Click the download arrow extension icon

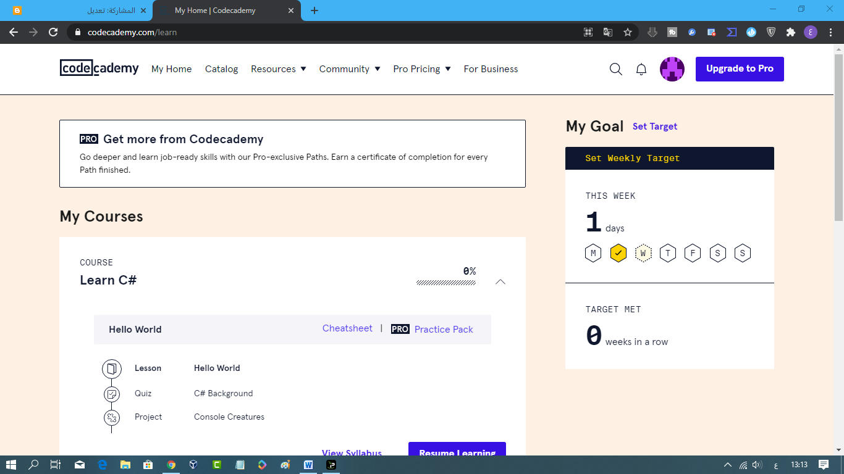(652, 32)
